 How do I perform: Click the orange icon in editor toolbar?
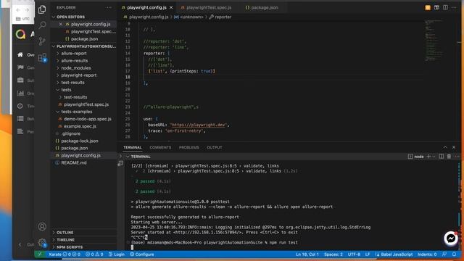point(428,8)
